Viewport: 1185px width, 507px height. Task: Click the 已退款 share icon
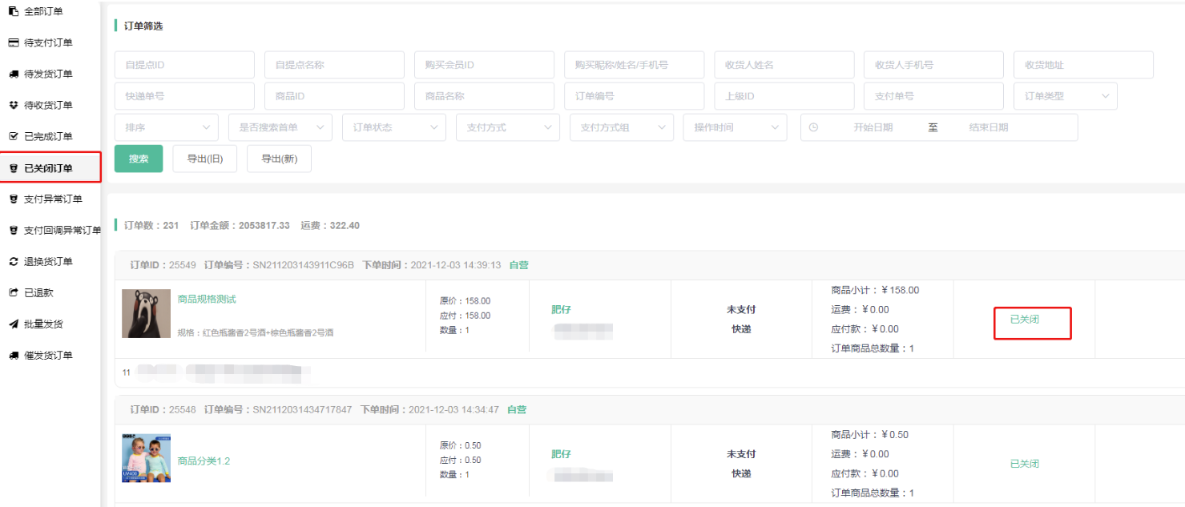pyautogui.click(x=13, y=292)
